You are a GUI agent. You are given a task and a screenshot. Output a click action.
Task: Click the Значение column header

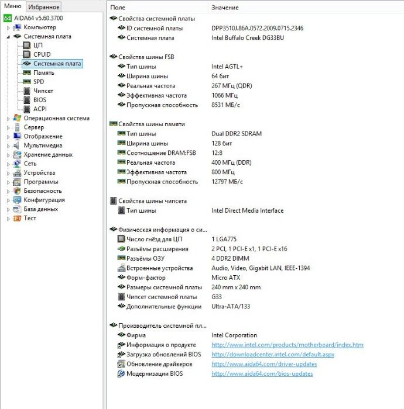(x=306, y=7)
